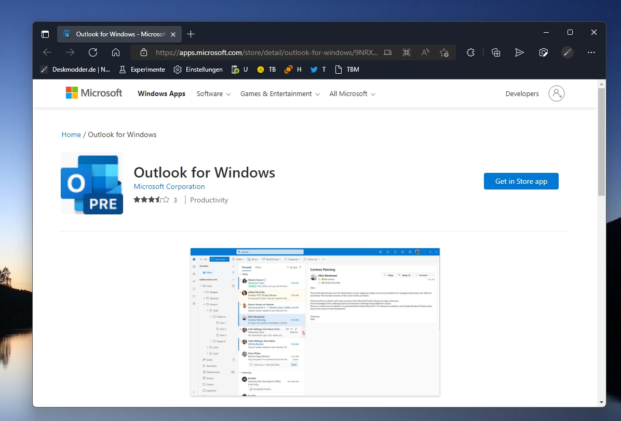621x421 pixels.
Task: Open the browser Extensions menu
Action: pos(470,52)
